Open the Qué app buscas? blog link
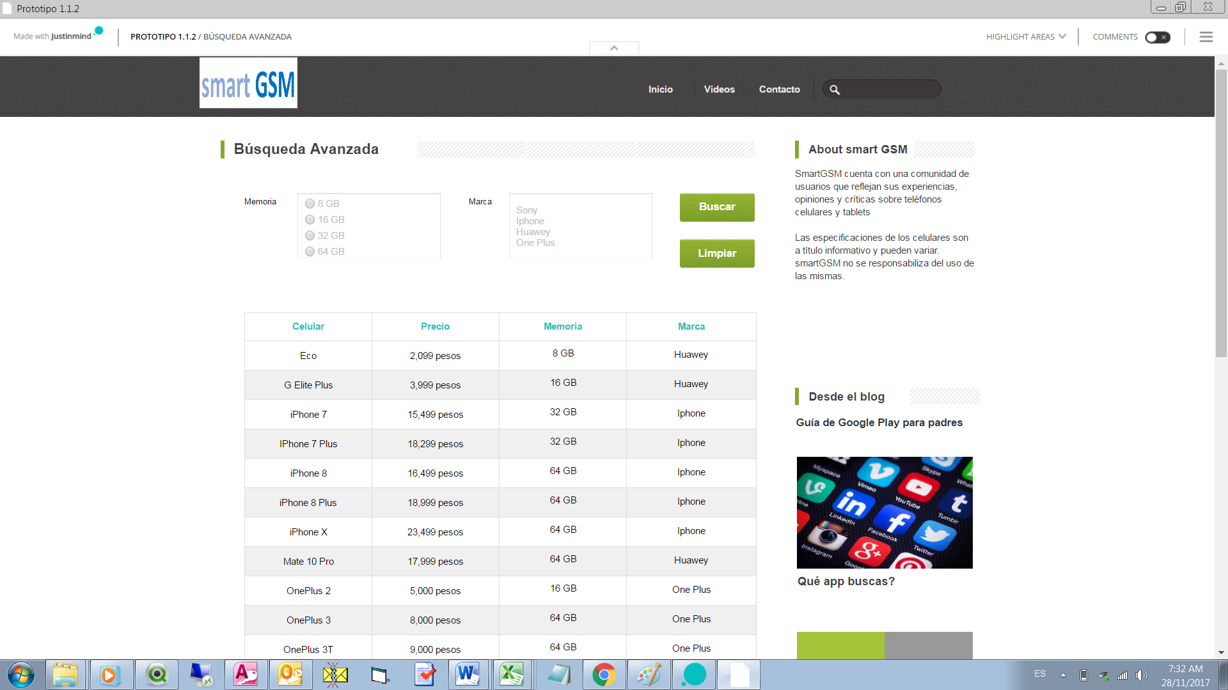The height and width of the screenshot is (690, 1228). point(846,581)
